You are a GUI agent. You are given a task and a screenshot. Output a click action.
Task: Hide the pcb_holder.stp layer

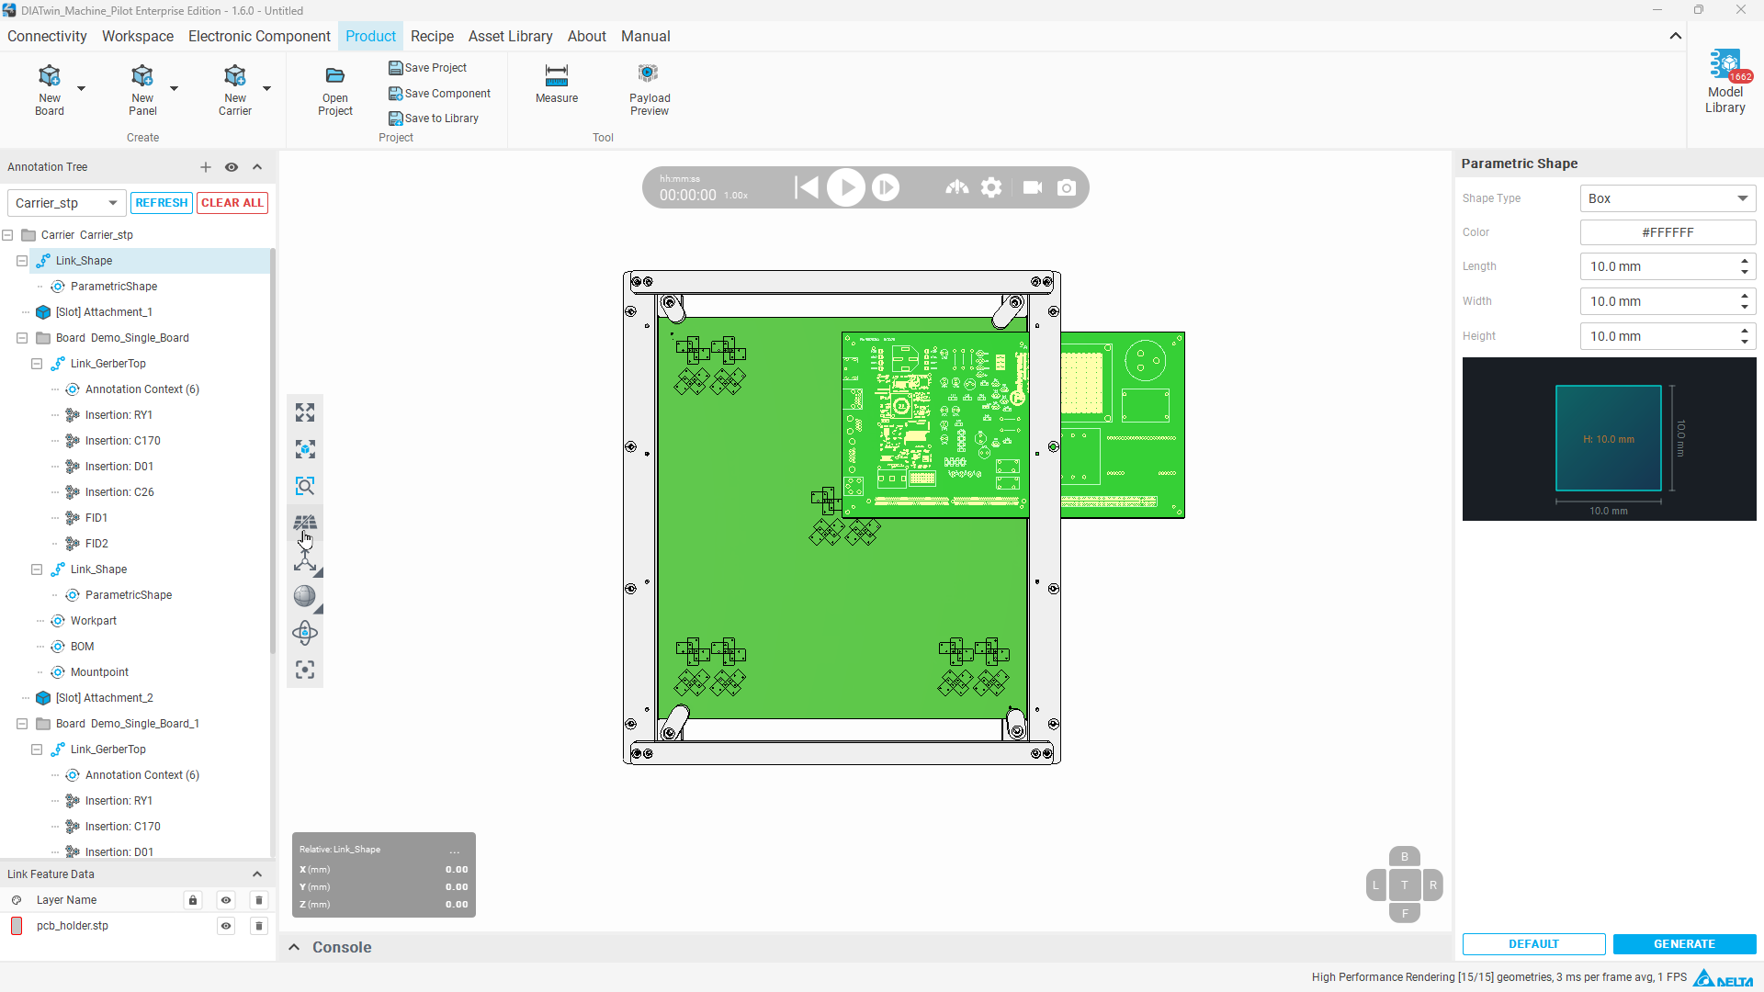pyautogui.click(x=226, y=926)
